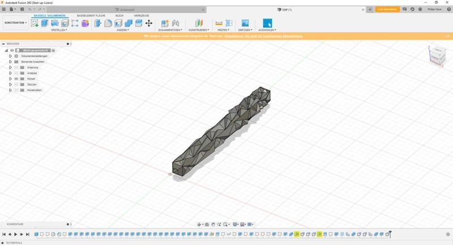Click the timeline end position marker
This screenshot has height=245, width=453.
click(390, 234)
